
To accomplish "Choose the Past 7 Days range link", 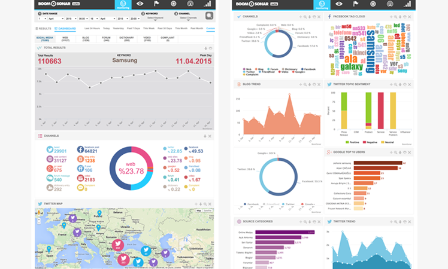I will (x=134, y=29).
